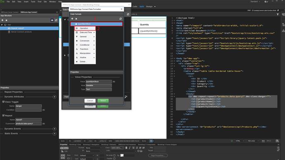The image size is (285, 160).
Task: Click Point to File target icon for Link
Action: 138,151
